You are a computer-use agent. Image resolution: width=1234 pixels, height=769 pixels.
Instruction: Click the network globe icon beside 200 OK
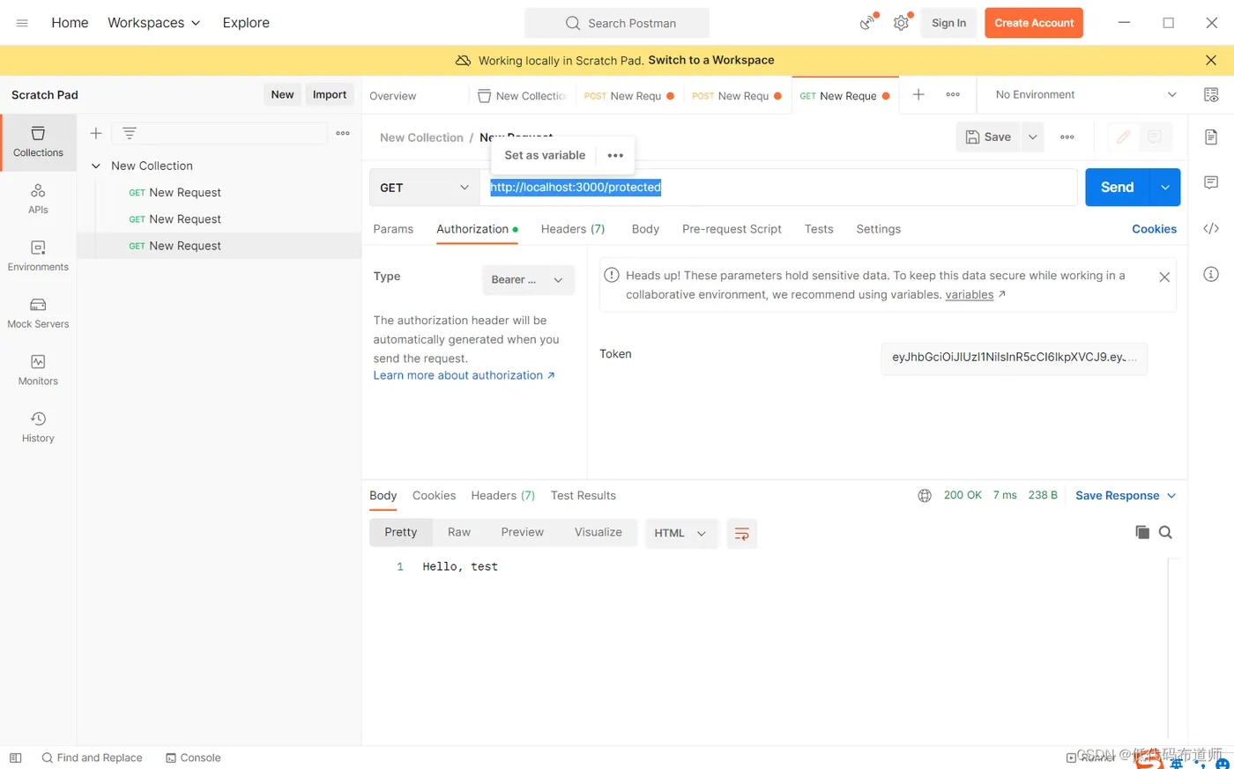[925, 496]
